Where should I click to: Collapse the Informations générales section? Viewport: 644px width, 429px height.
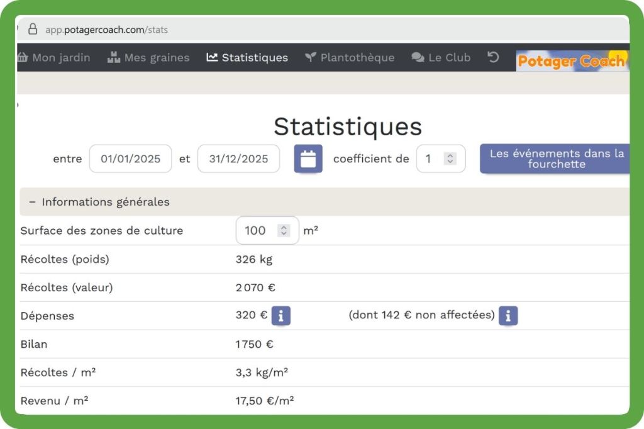(325, 202)
